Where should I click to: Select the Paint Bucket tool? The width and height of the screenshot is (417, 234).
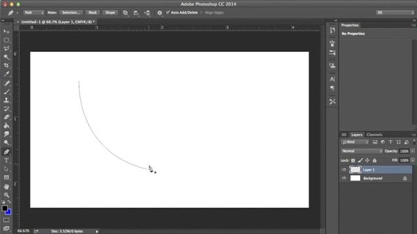7,125
